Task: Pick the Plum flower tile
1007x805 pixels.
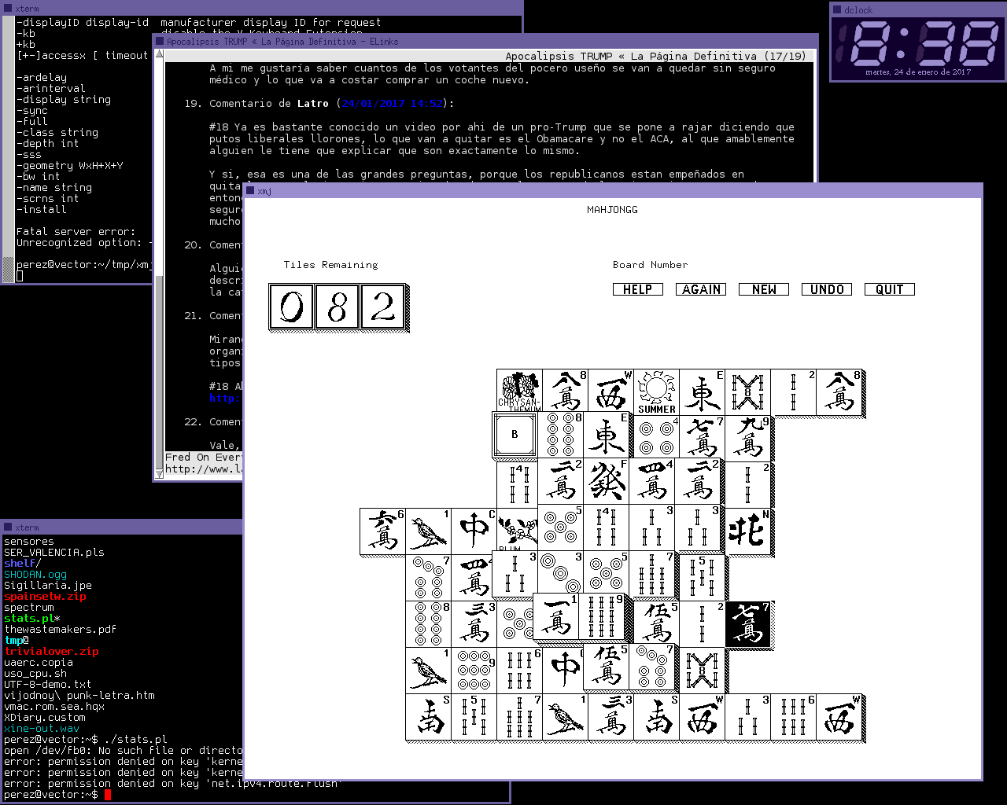Action: click(516, 531)
